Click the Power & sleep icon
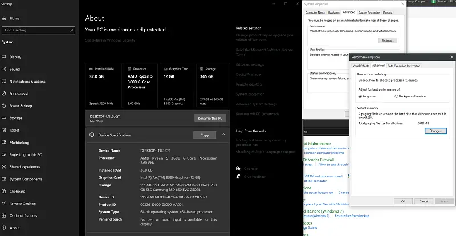Image resolution: width=456 pixels, height=236 pixels. click(4, 105)
